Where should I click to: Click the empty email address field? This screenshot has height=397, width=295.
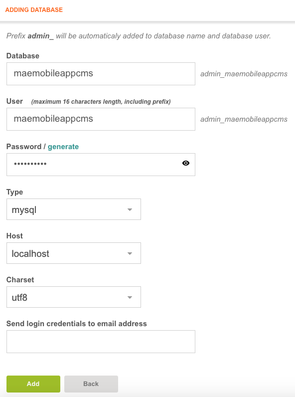[101, 342]
